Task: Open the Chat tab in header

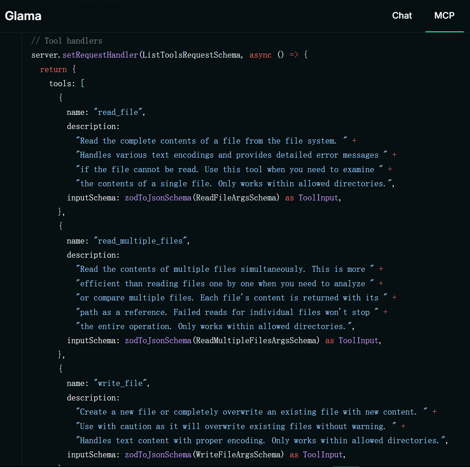Action: 402,16
